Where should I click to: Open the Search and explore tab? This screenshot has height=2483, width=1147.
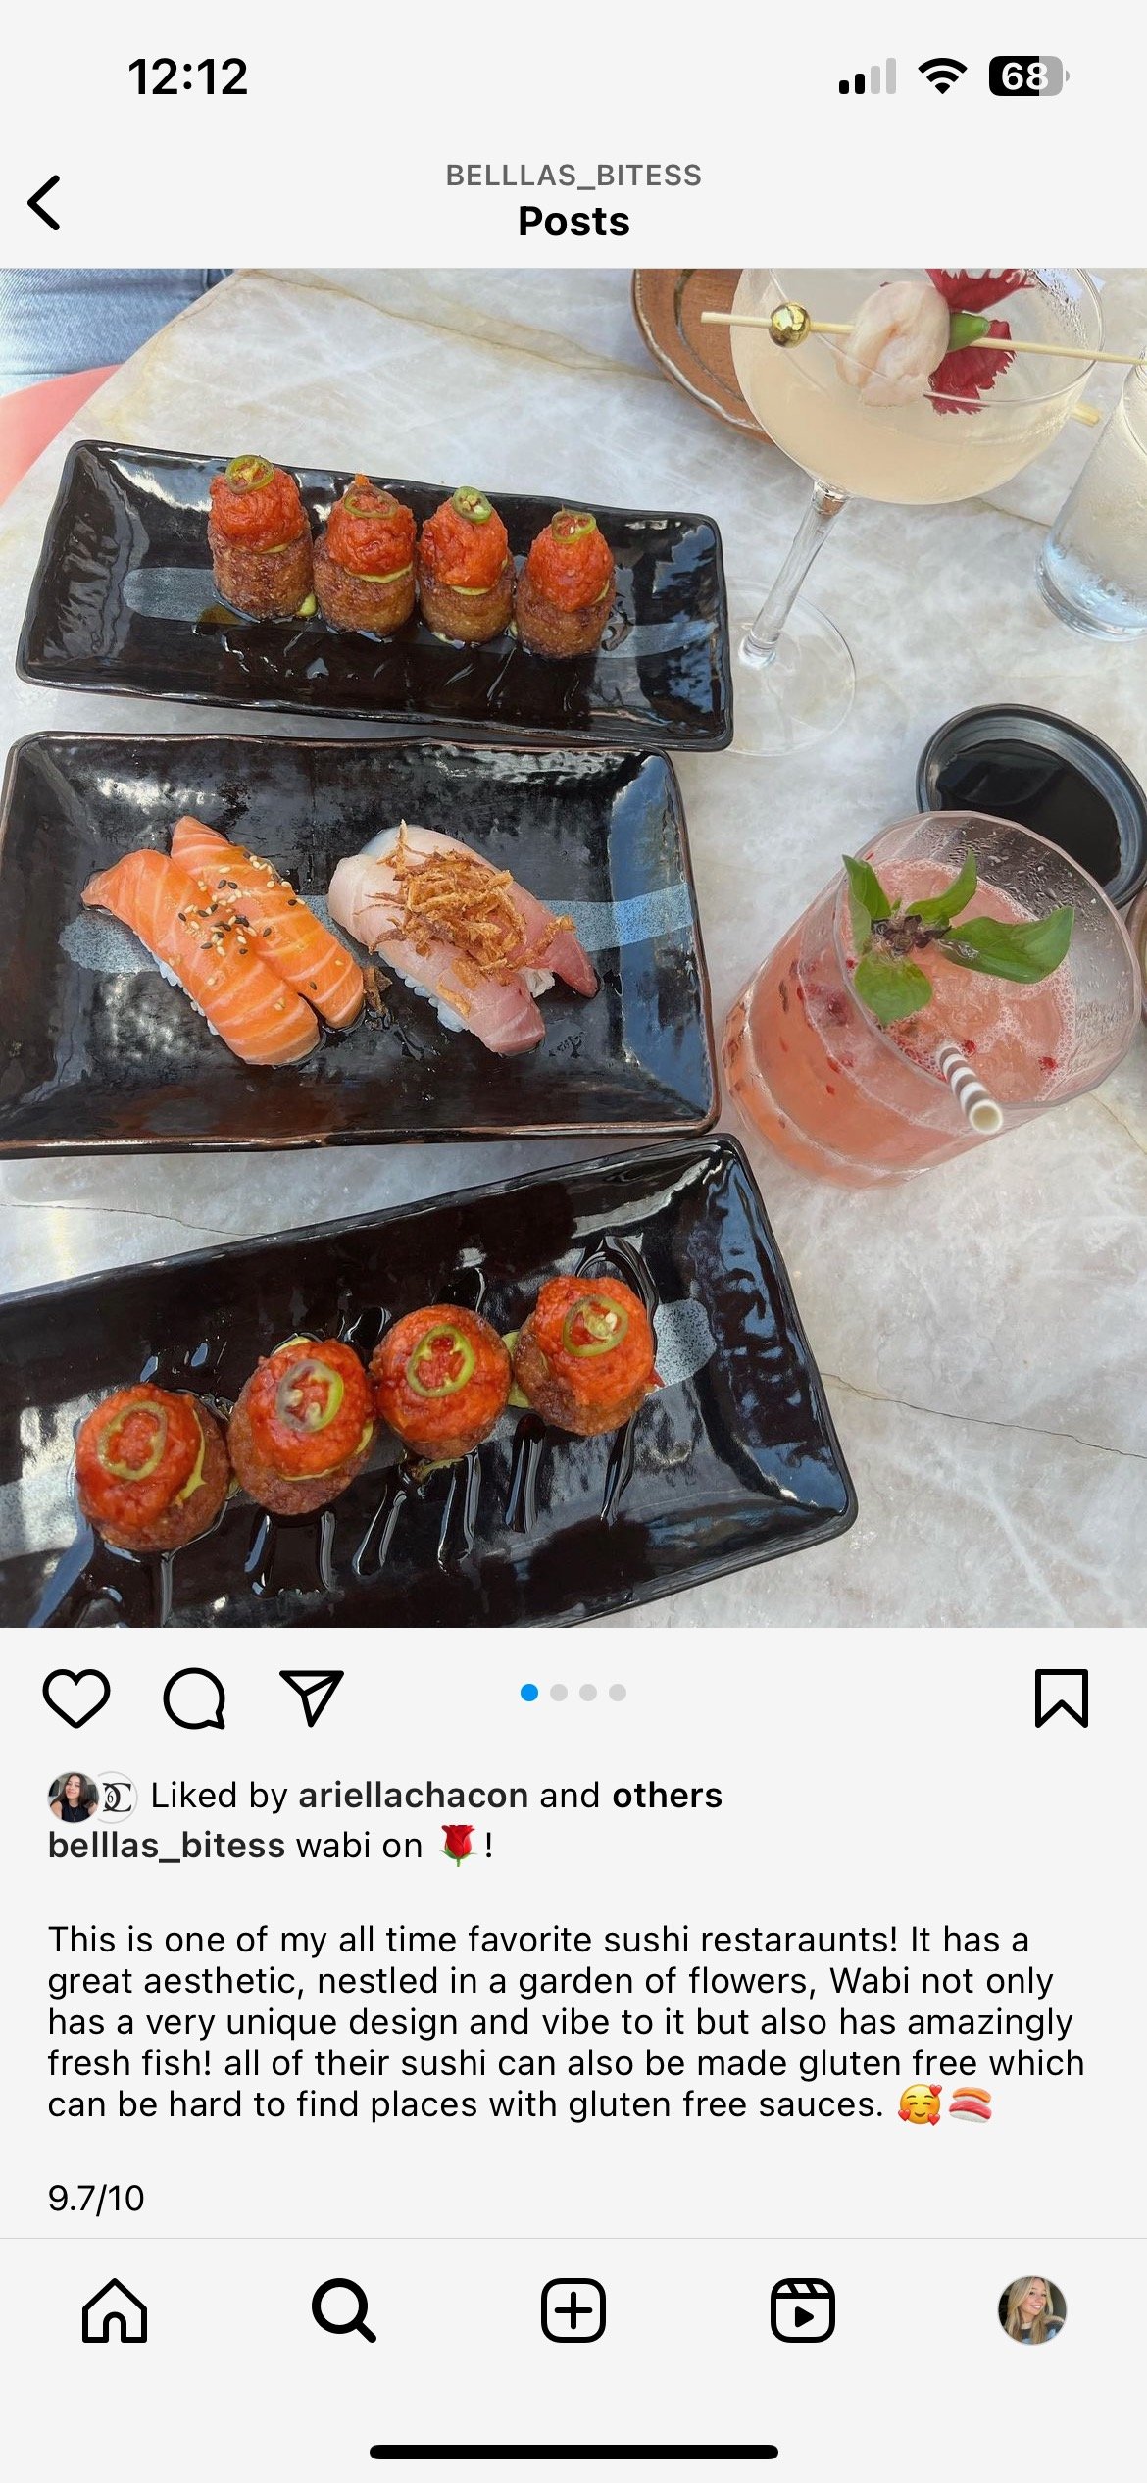[344, 2309]
